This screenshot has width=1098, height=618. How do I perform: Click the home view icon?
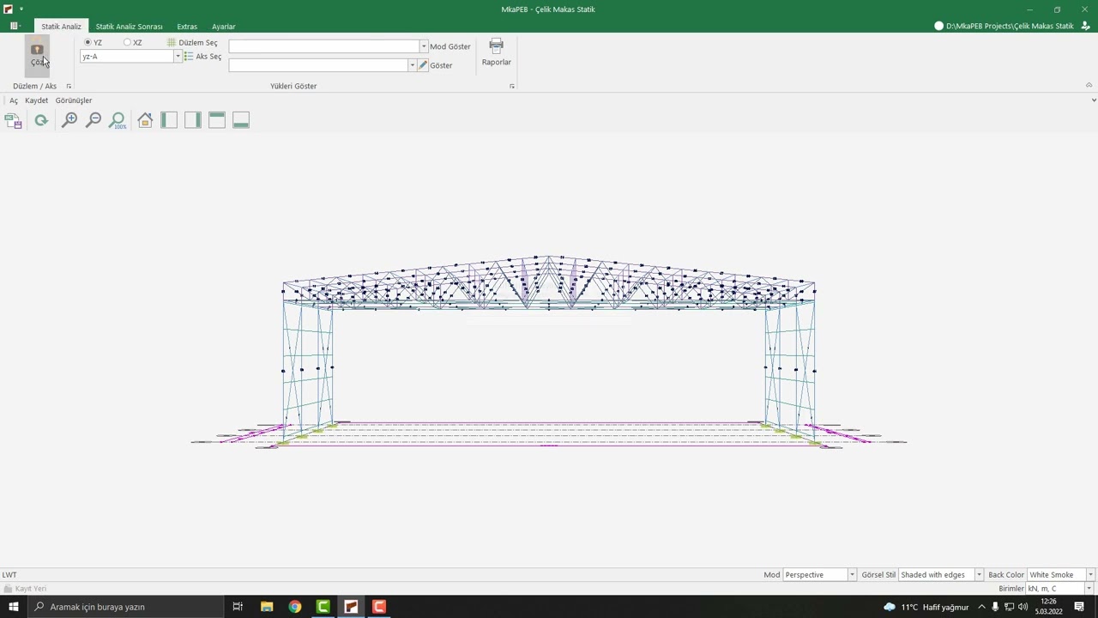coord(145,120)
